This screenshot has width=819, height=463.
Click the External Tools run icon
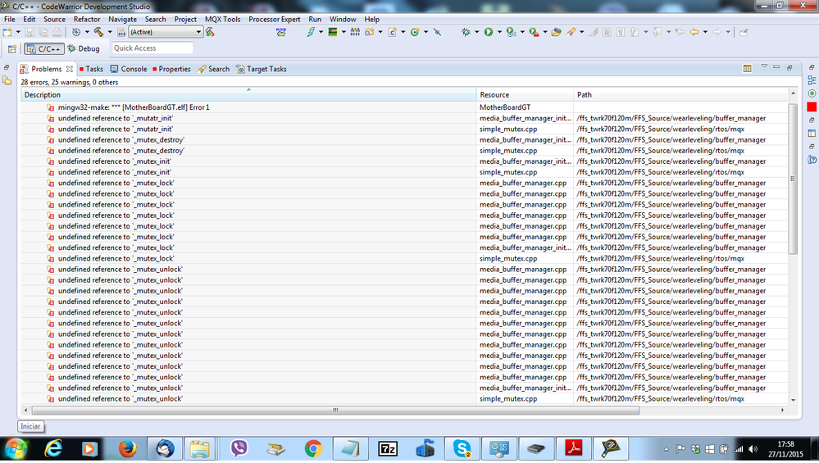534,32
